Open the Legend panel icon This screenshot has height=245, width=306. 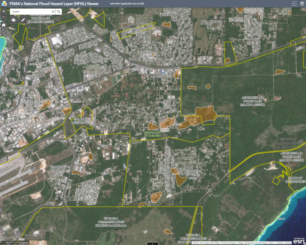click(x=294, y=3)
